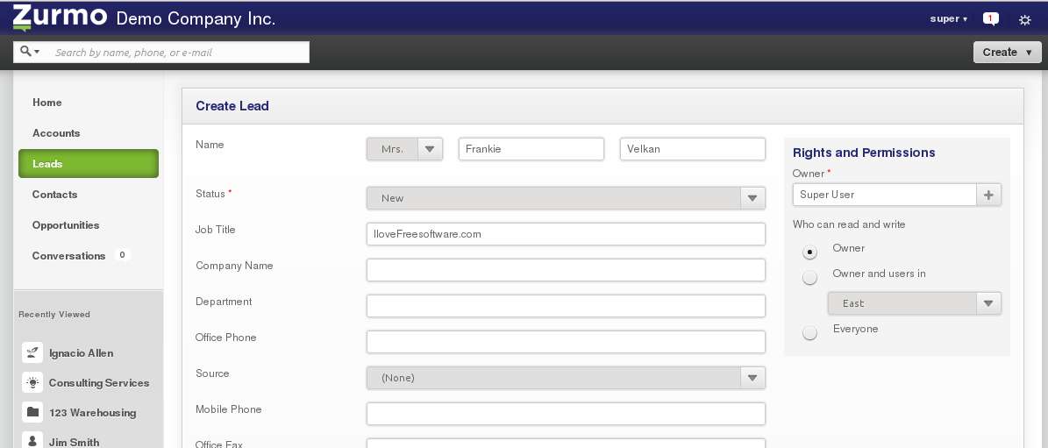Image resolution: width=1048 pixels, height=448 pixels.
Task: Open the East group dropdown
Action: click(x=915, y=303)
